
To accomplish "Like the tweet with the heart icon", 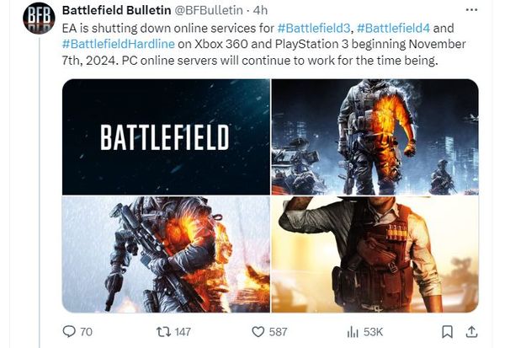I will tap(258, 332).
